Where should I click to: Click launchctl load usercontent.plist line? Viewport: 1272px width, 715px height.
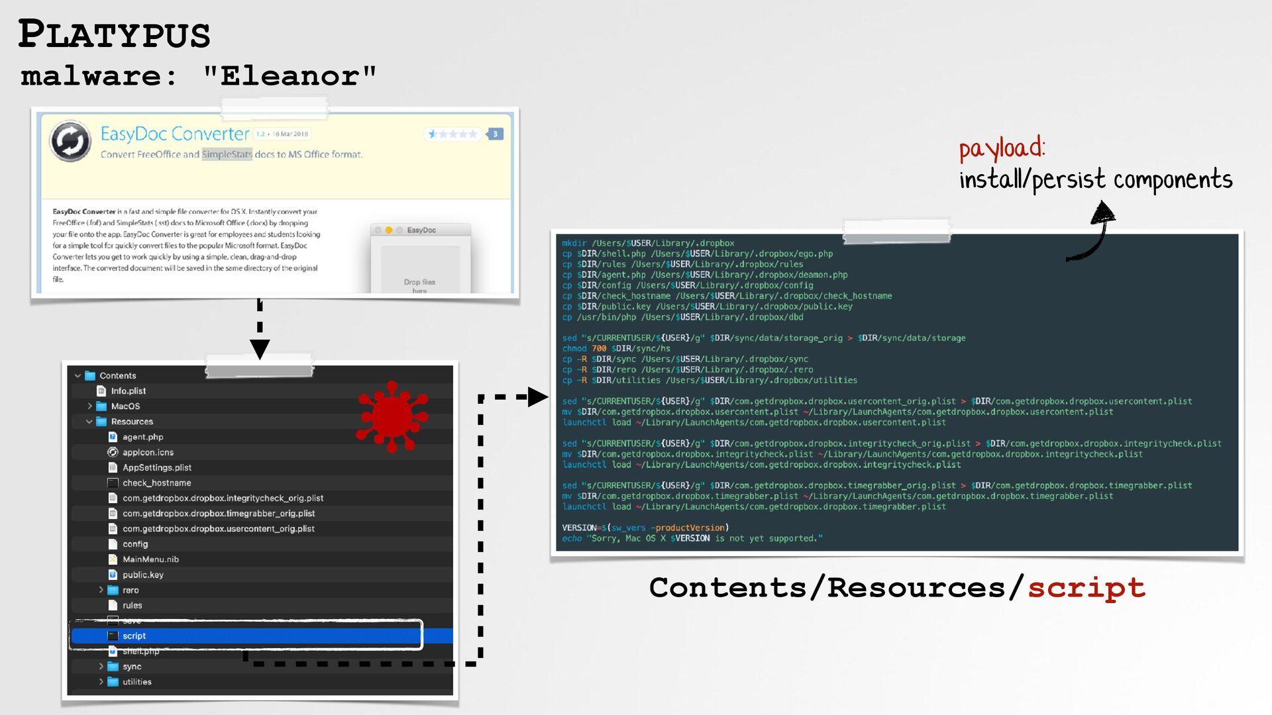coord(754,422)
